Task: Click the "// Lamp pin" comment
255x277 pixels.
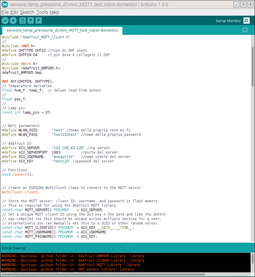Action: pyautogui.click(x=13, y=108)
